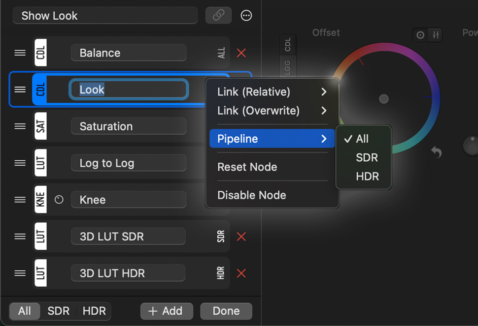Click the center dot of Offset color wheel

pyautogui.click(x=383, y=99)
